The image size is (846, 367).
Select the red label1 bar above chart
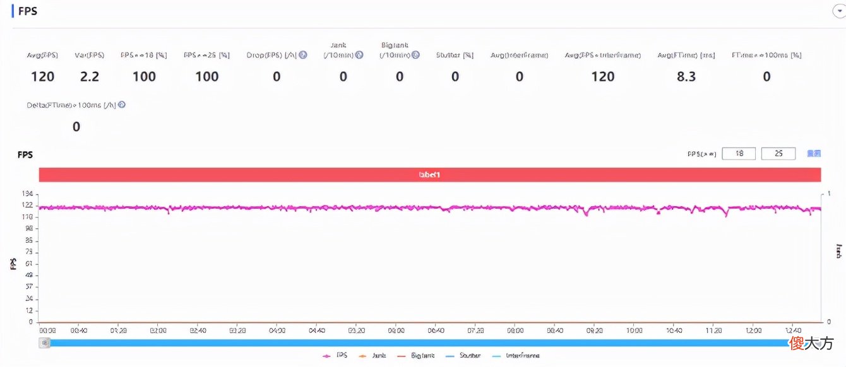(x=429, y=175)
